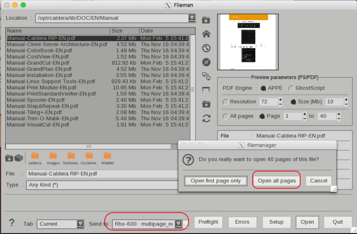Sort files by Name column
357x234 pixels.
pyautogui.click(x=58, y=31)
